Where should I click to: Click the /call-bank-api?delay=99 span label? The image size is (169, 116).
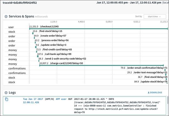tap(58, 54)
